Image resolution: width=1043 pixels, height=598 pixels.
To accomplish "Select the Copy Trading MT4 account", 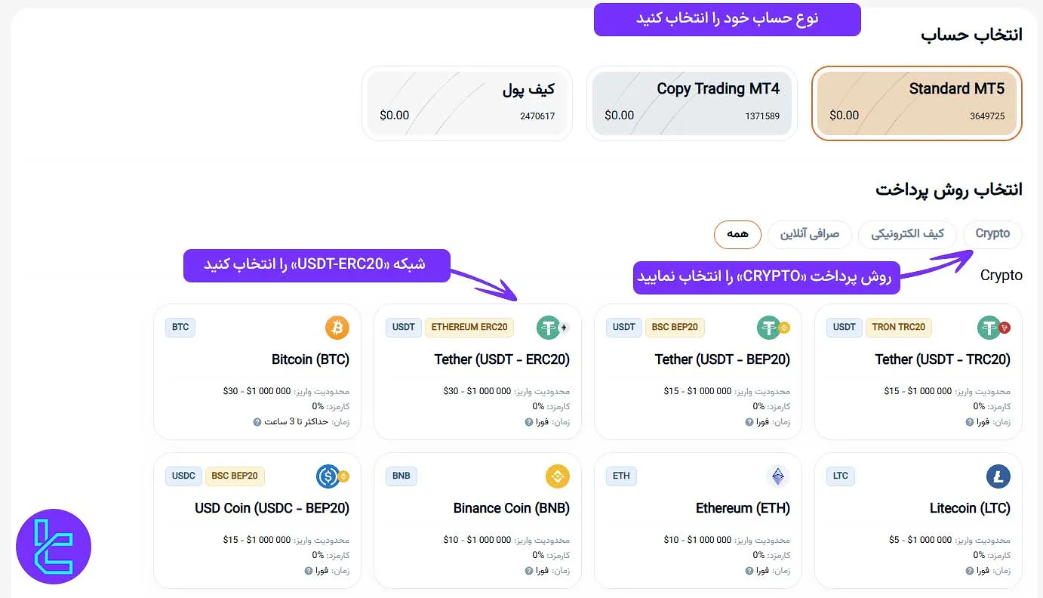I will 691,103.
